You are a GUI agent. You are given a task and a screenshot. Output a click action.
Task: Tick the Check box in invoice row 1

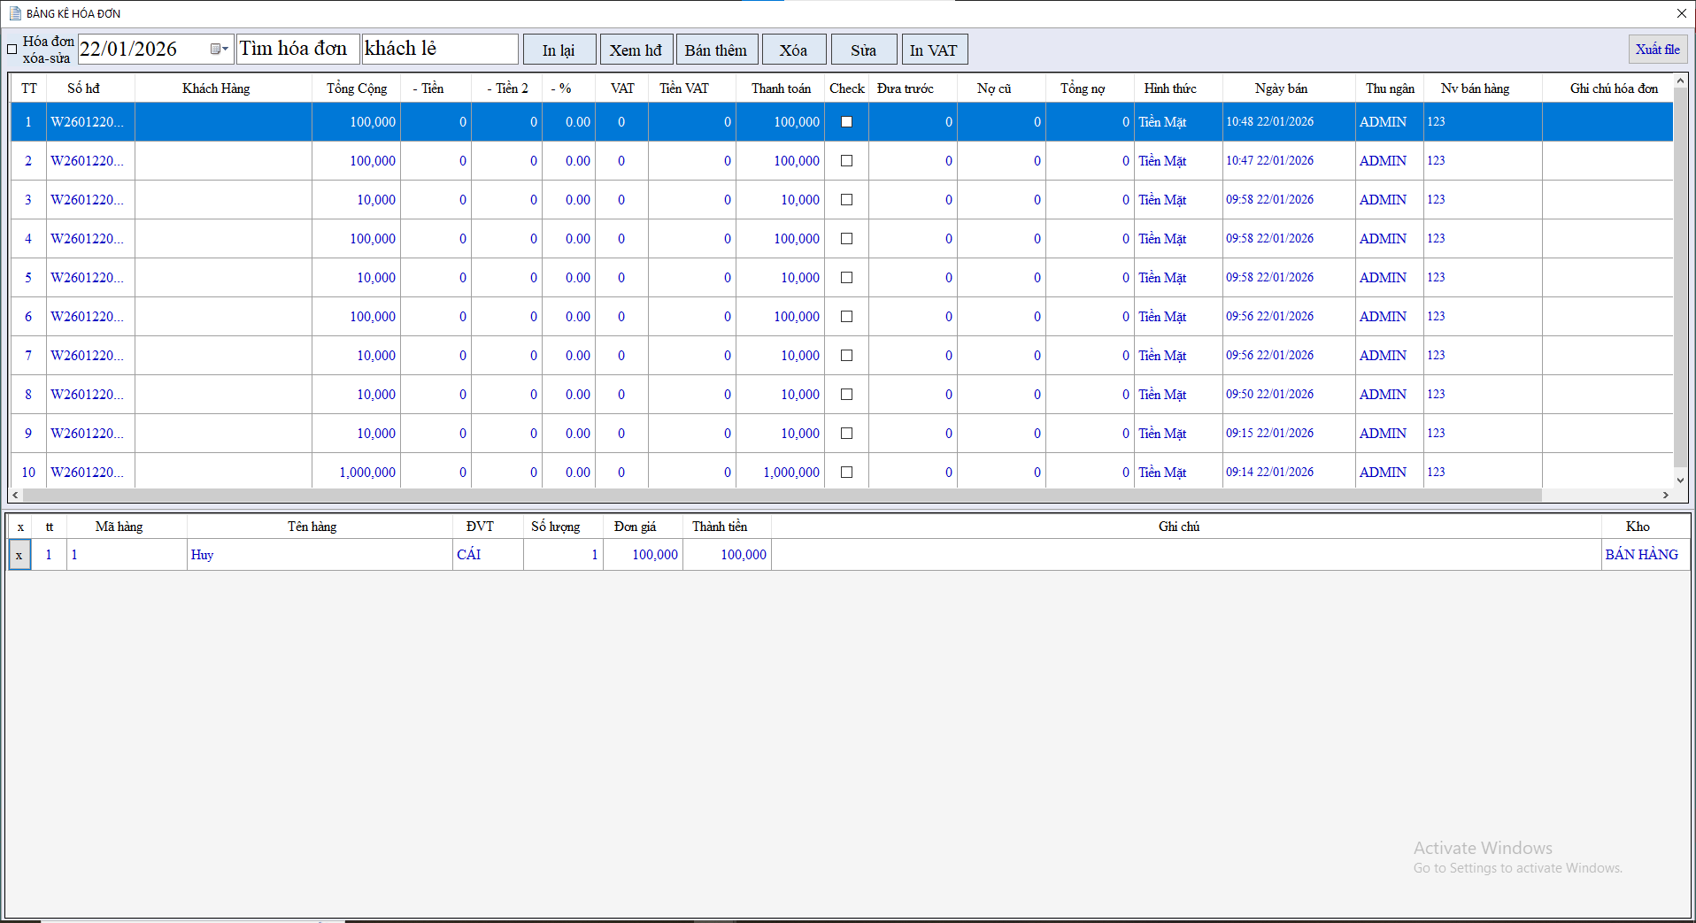846,122
